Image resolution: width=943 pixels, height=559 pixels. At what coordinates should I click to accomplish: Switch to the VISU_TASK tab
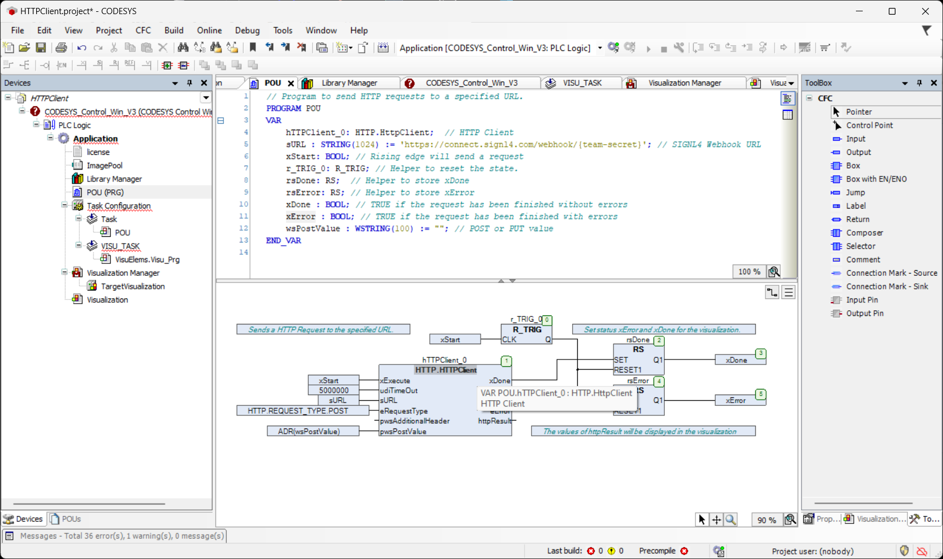pyautogui.click(x=582, y=83)
